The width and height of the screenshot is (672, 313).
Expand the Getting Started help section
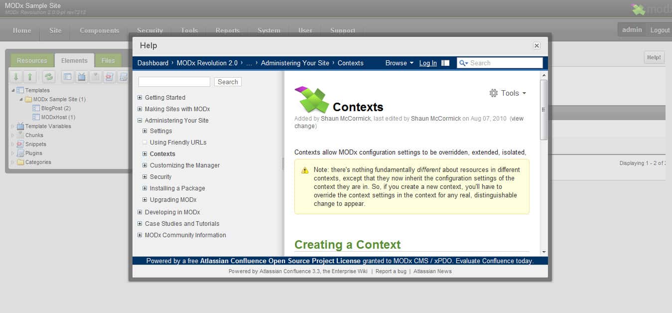tap(140, 98)
